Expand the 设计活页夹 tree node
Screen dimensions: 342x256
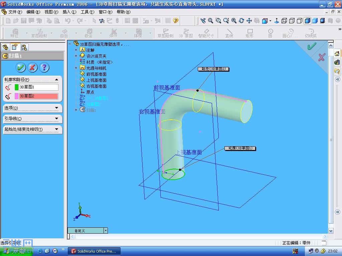(76, 56)
